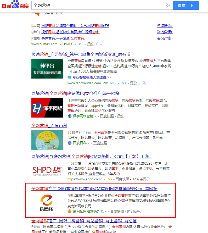Click 泽宇网络营销 source name
208x233 pixels.
pyautogui.click(x=83, y=116)
